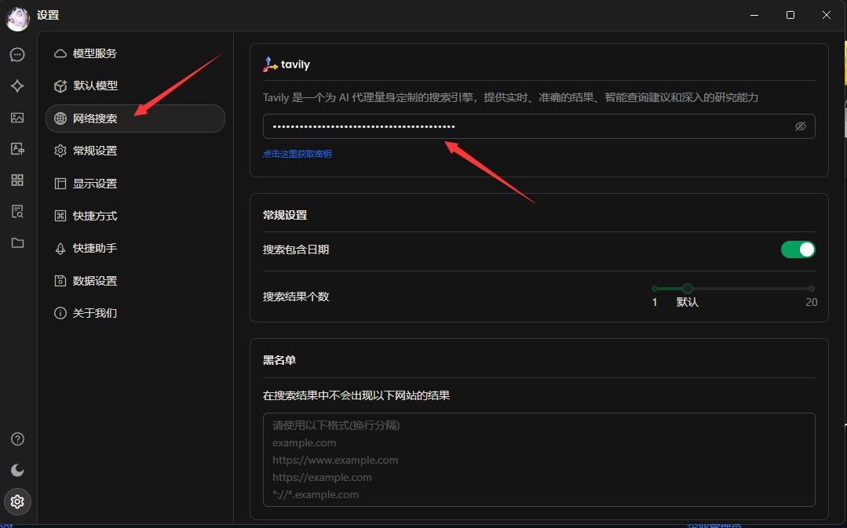Click the 默认 slider label
Screen dimensions: 847x528
pyautogui.click(x=687, y=302)
